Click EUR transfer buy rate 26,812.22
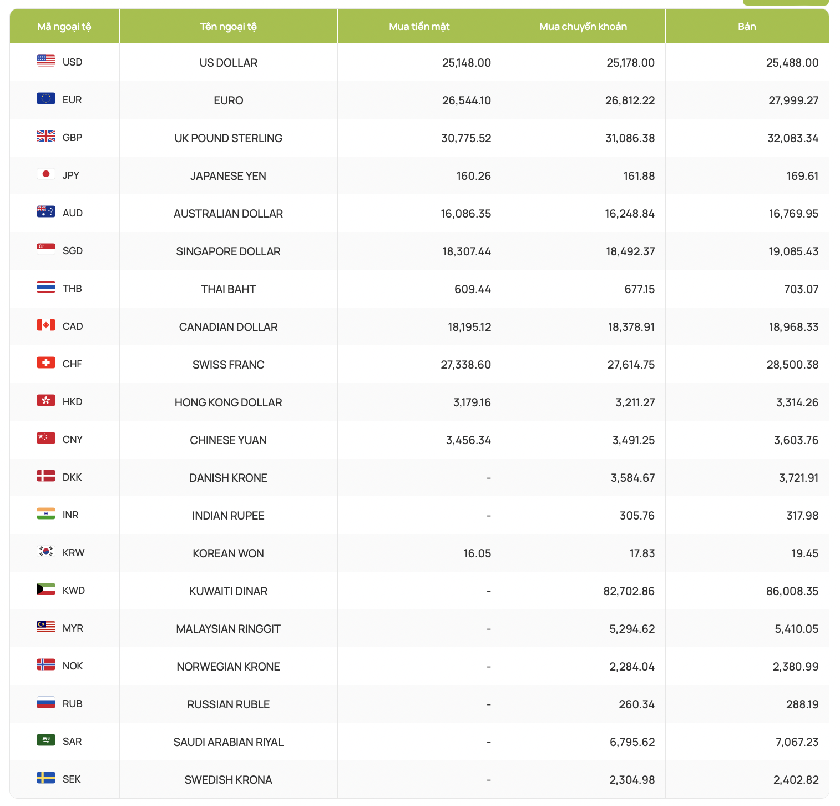Screen dimensions: 840x806 point(630,100)
